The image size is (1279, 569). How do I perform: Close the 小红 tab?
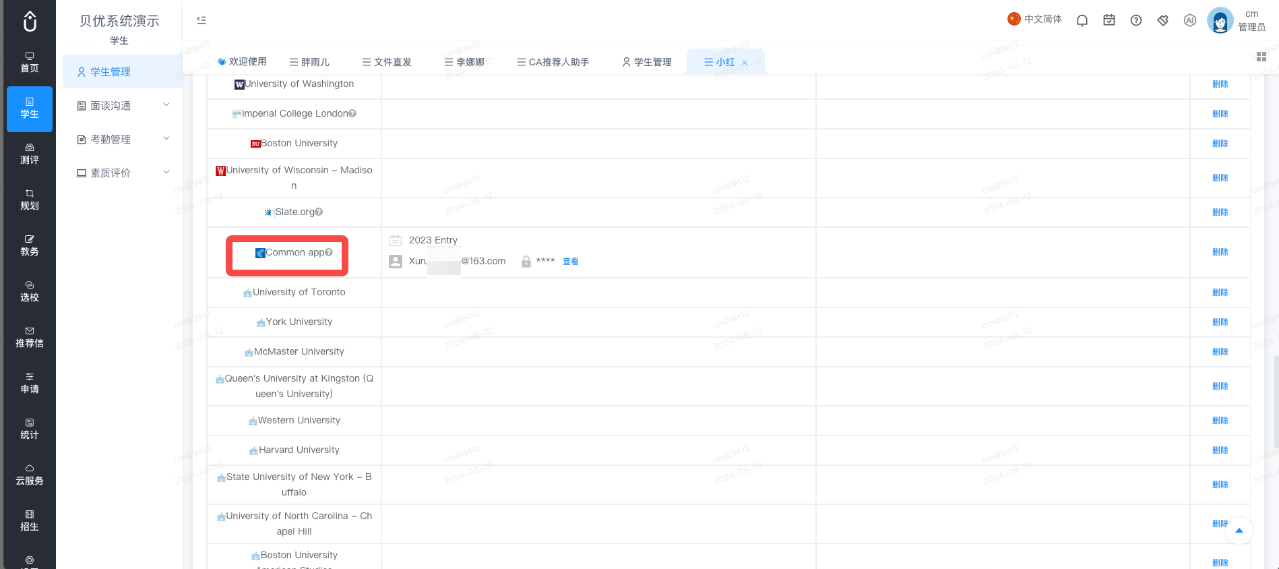tap(745, 63)
